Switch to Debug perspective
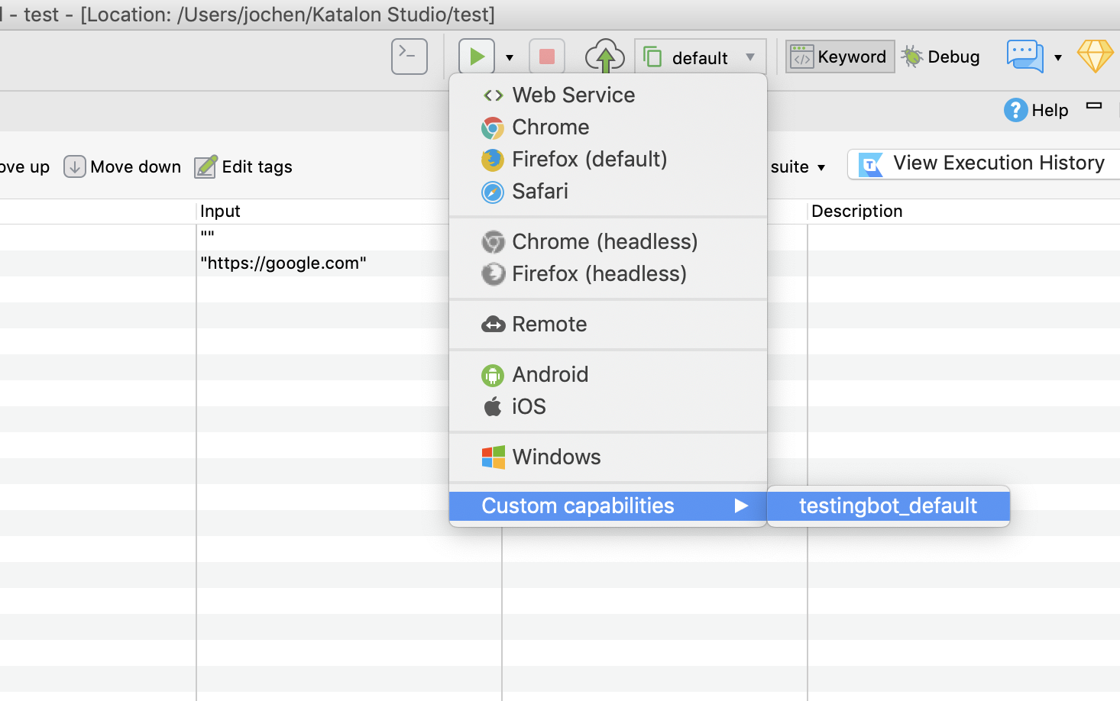The width and height of the screenshot is (1120, 701). 940,57
